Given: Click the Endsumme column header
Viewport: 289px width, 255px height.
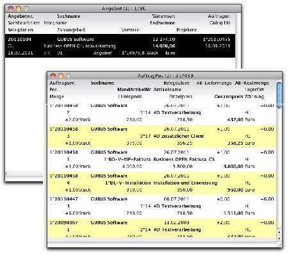Looking at the screenshot, I should (163, 22).
